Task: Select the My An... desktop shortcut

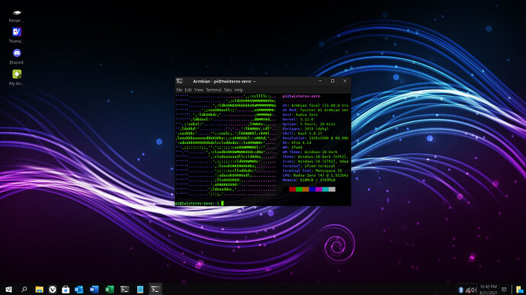Action: (17, 78)
